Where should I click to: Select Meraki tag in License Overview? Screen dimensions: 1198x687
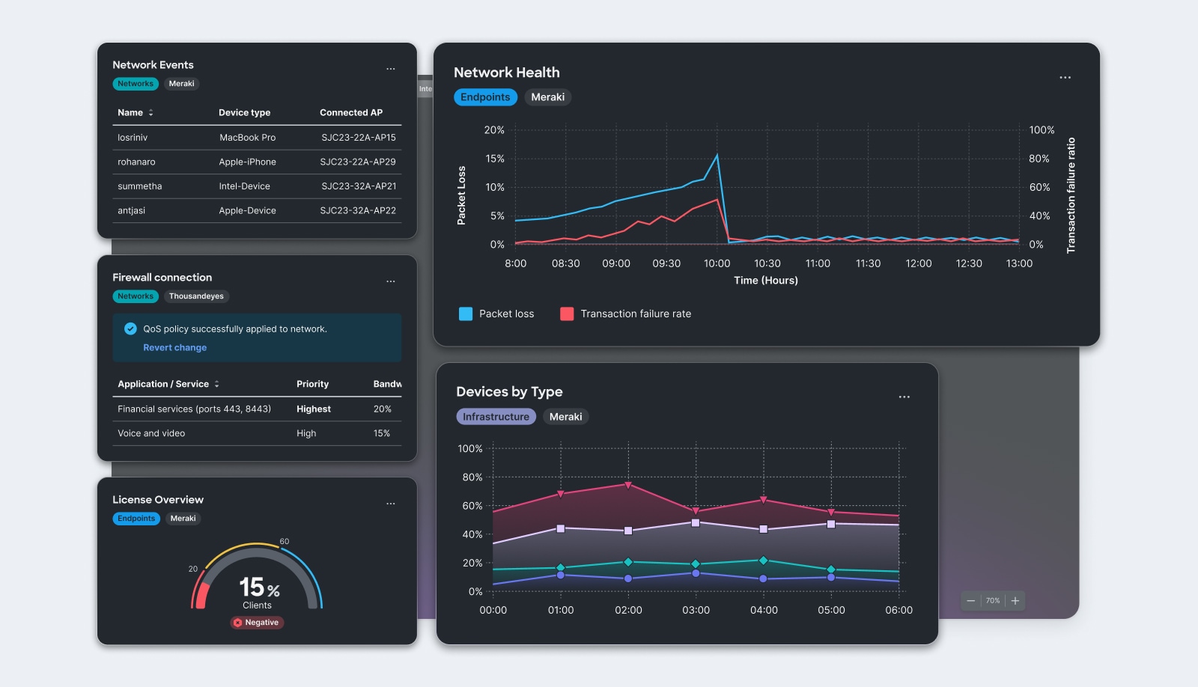tap(183, 519)
